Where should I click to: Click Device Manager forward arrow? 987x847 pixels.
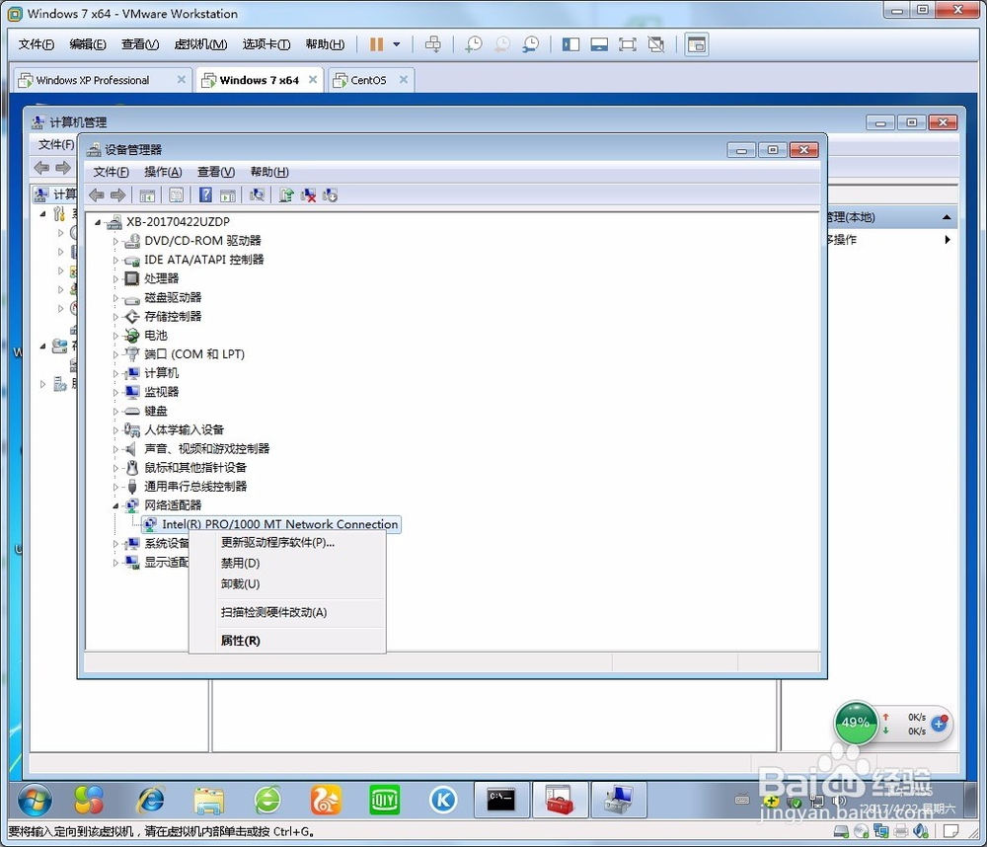(x=117, y=195)
